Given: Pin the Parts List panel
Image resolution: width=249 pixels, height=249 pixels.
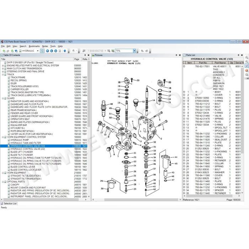Looking at the screenshot, I should tap(238, 55).
